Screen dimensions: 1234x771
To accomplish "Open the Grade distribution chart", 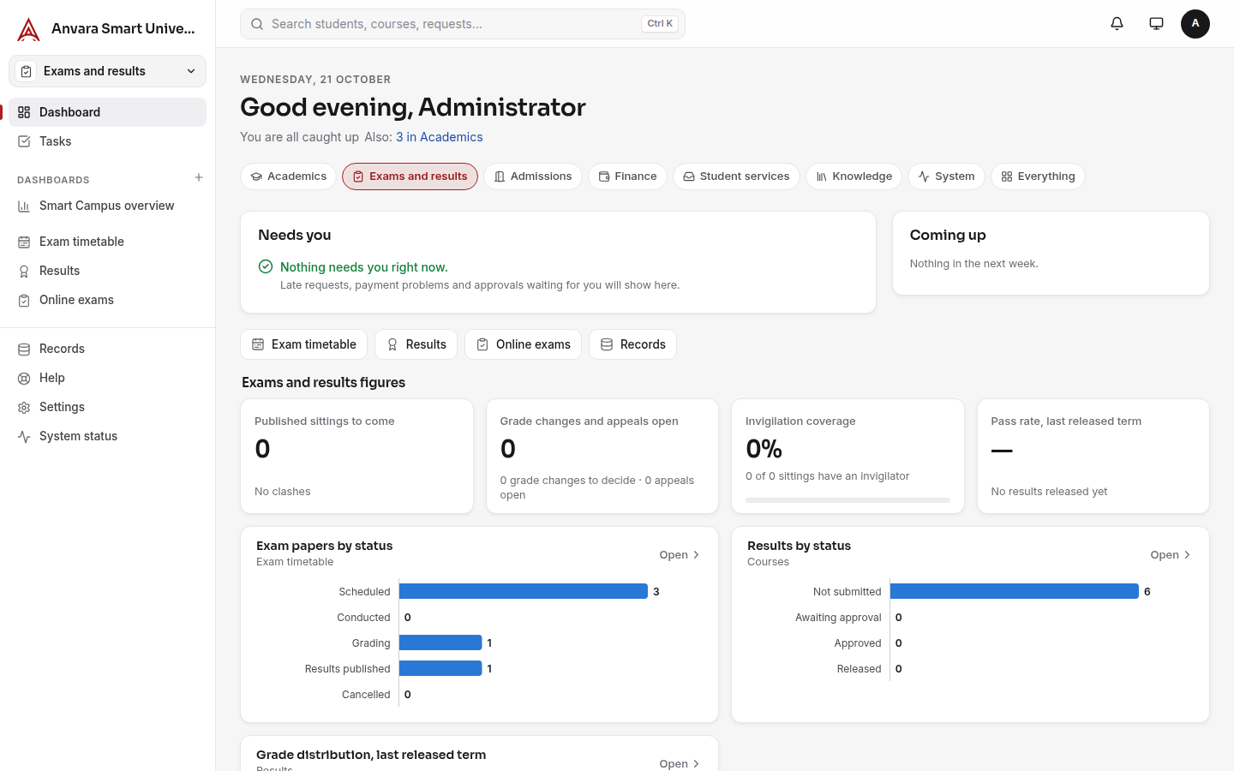I will point(680,763).
